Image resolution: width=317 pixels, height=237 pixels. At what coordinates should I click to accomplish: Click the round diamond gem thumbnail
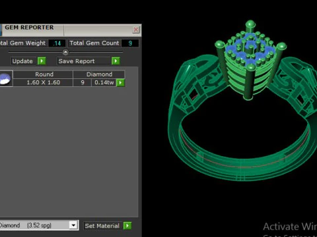[6, 78]
